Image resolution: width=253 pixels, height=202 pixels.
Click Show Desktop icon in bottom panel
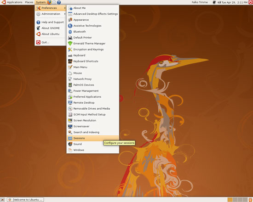tap(2, 200)
